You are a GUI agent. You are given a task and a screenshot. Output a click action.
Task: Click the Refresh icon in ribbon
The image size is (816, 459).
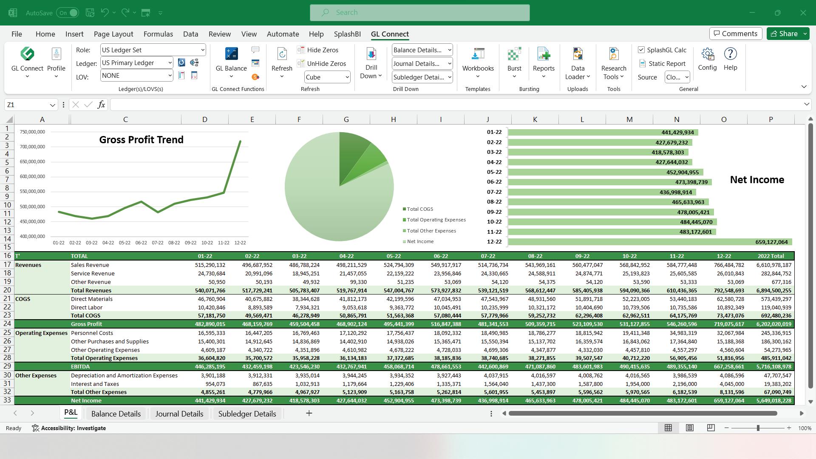pyautogui.click(x=282, y=54)
